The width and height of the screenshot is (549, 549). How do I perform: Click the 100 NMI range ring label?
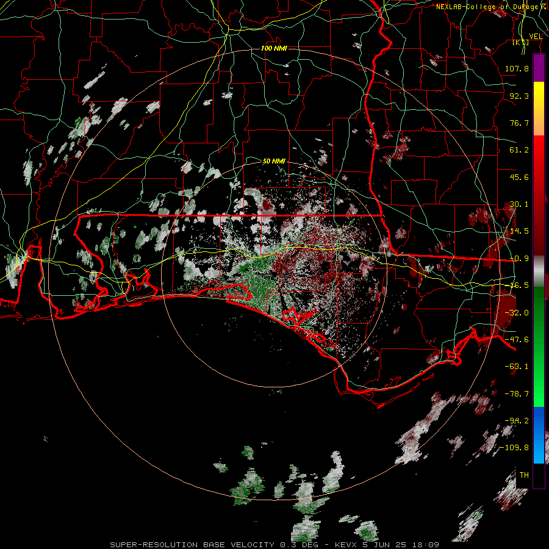[x=274, y=48]
